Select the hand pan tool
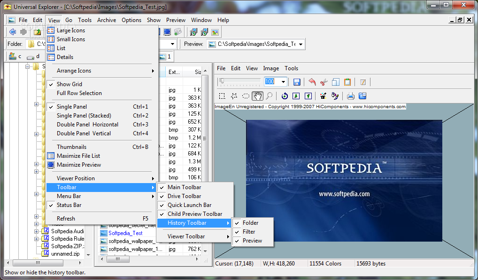 (258, 96)
